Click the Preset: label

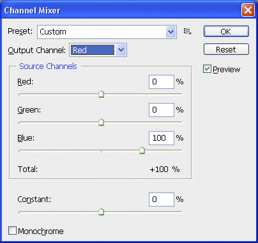click(20, 31)
